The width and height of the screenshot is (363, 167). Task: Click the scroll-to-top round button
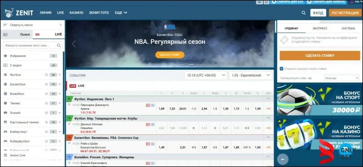tap(283, 159)
